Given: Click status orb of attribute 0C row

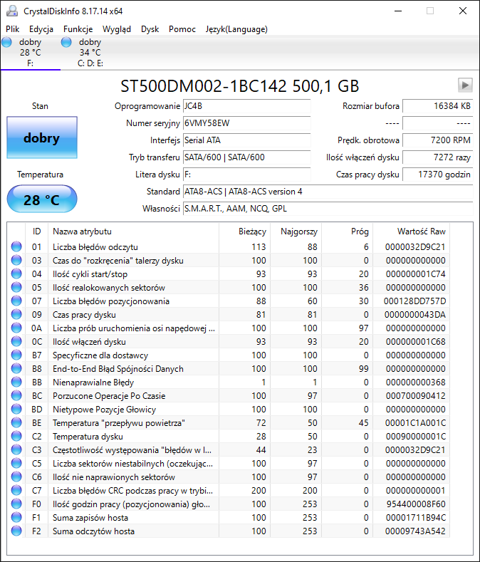Looking at the screenshot, I should click(x=16, y=342).
